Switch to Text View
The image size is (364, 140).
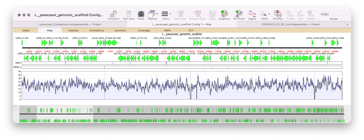click(128, 14)
